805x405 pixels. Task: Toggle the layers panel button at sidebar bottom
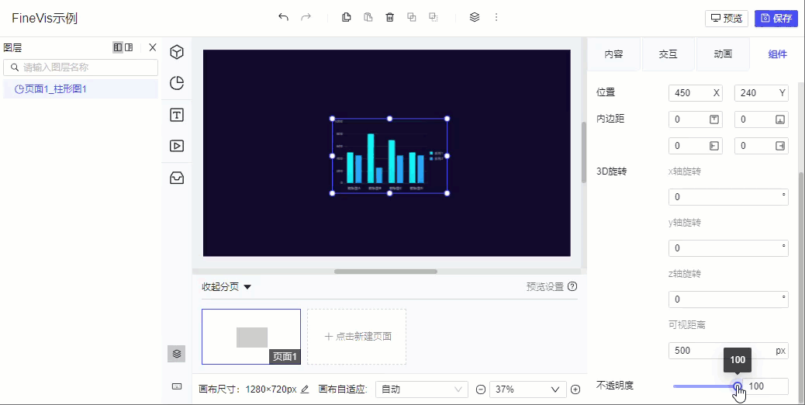177,354
